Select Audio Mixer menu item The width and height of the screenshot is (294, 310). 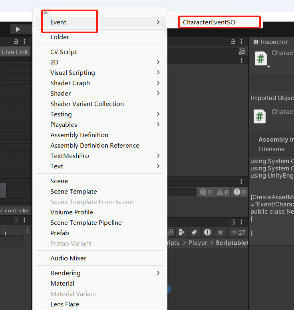[x=99, y=258]
